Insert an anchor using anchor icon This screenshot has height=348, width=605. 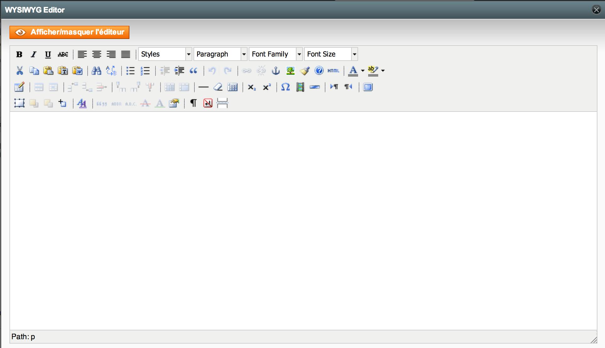(275, 71)
